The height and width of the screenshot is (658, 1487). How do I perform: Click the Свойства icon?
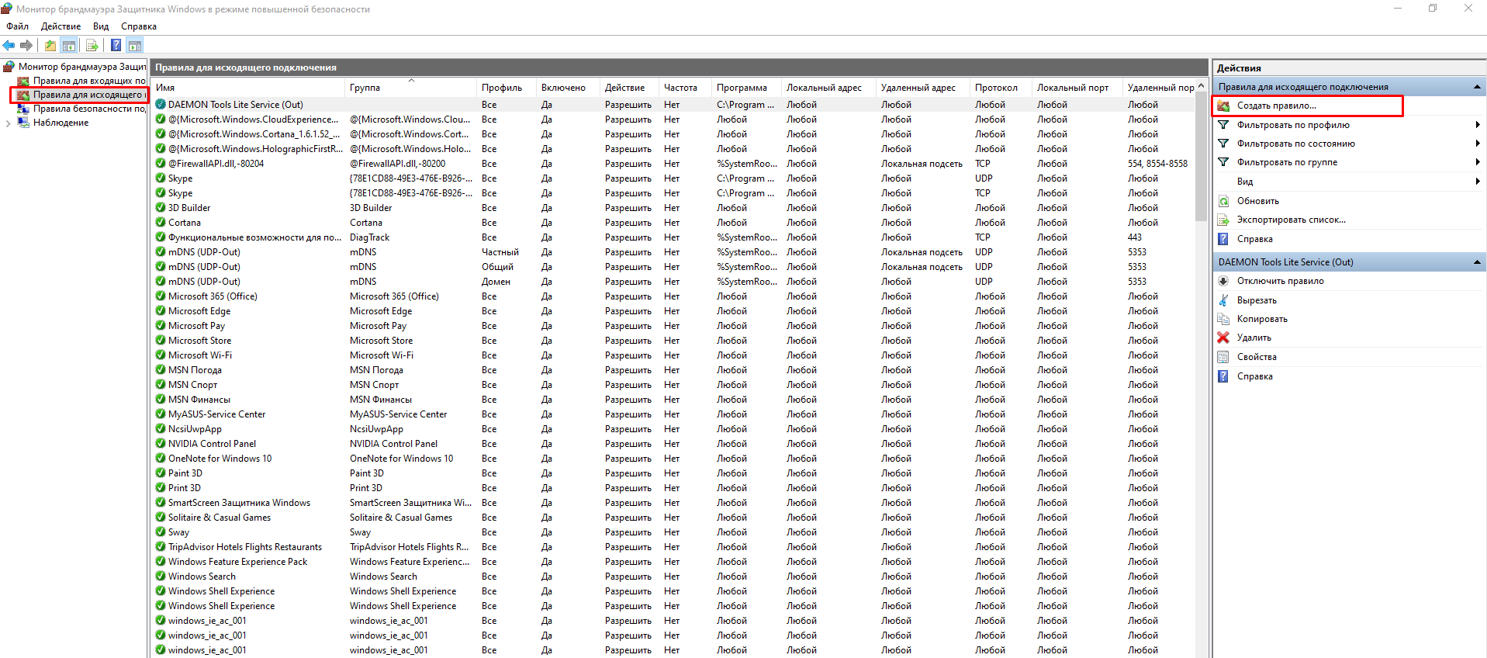tap(1223, 357)
